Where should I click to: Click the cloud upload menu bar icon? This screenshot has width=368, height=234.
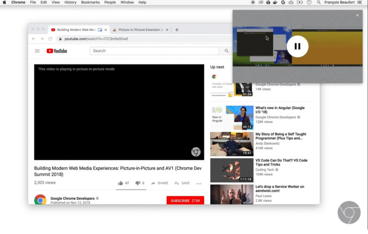291,2
